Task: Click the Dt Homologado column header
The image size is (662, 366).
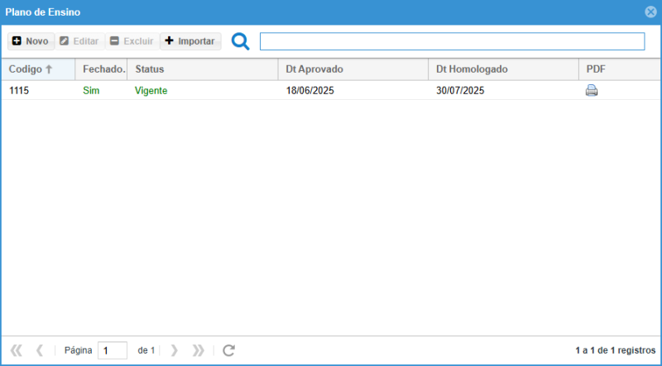Action: [x=502, y=69]
